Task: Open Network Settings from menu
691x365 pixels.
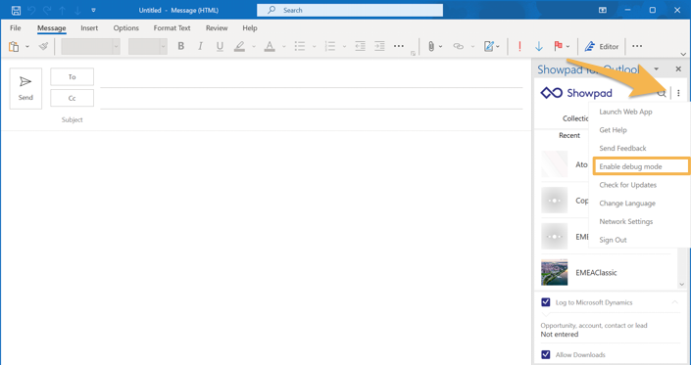Action: coord(626,221)
